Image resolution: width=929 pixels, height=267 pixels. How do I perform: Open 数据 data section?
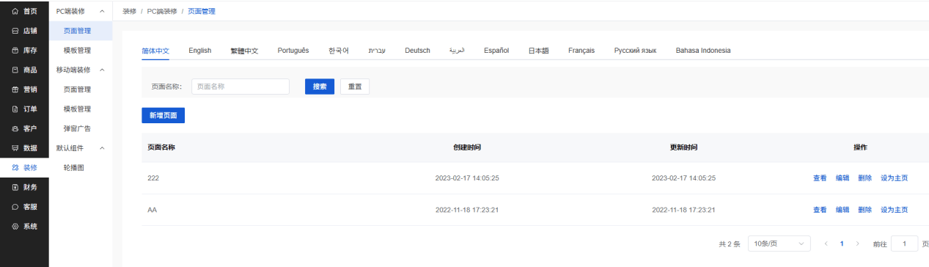(x=24, y=148)
